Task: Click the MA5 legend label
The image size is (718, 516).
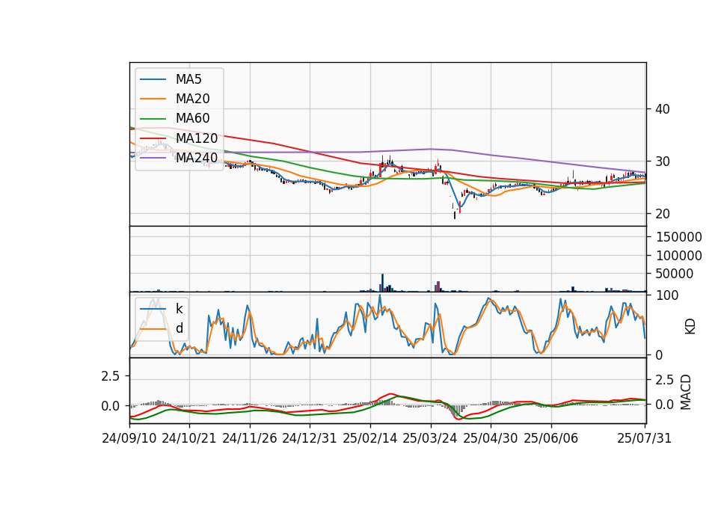Action: [188, 79]
